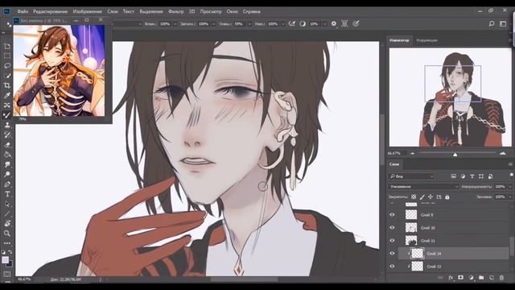Toggle lock transparent pixels
Image resolution: width=515 pixels, height=290 pixels.
tap(414, 197)
